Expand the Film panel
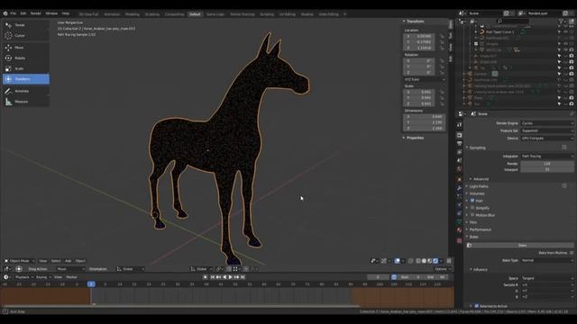This screenshot has height=324, width=577. (472, 222)
